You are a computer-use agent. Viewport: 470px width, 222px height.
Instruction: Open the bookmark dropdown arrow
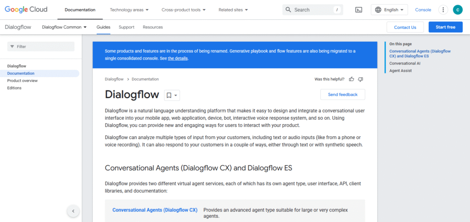(176, 95)
